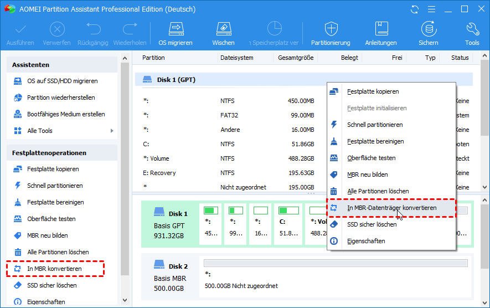490x308 pixels.
Task: Click the Partition column header
Action: click(153, 58)
